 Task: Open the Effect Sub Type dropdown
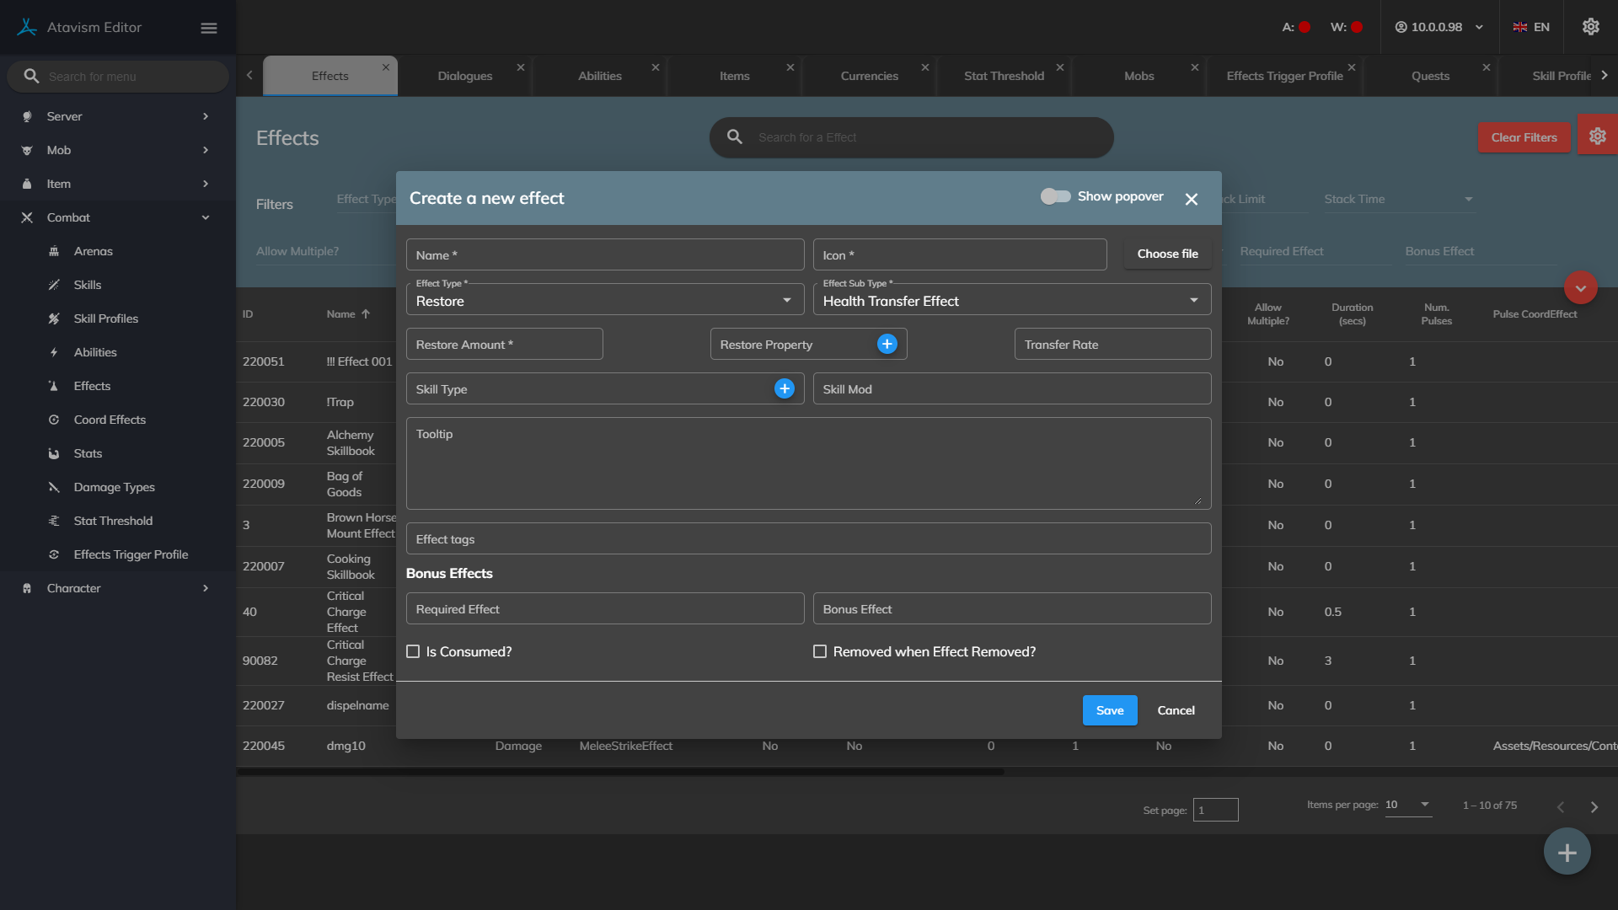(1011, 301)
